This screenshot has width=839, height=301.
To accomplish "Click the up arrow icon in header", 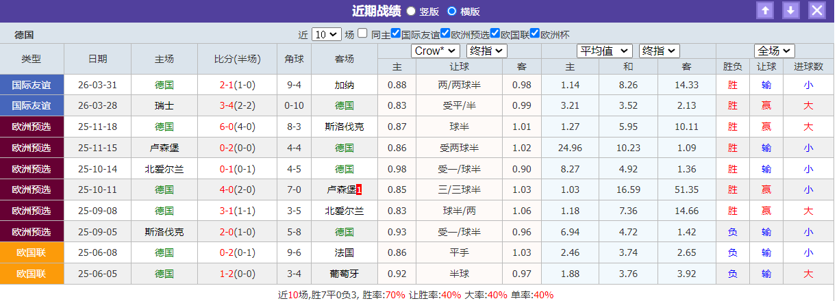I will coord(765,10).
